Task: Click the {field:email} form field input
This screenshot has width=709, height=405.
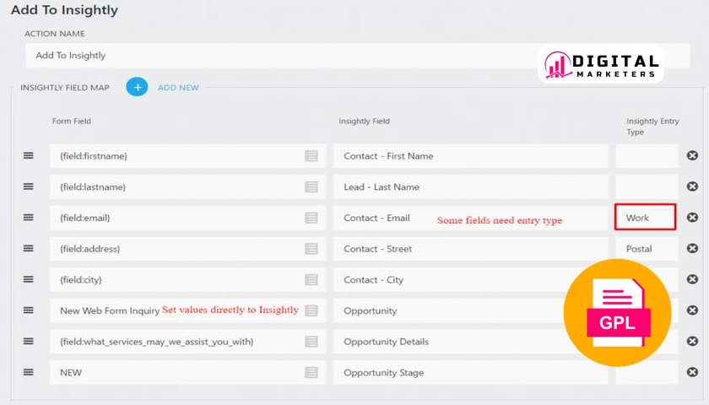Action: pos(187,218)
